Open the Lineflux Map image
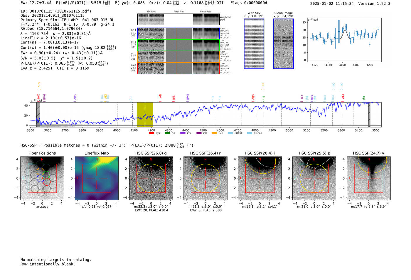Screen dimensions: 411x280 click(97, 178)
